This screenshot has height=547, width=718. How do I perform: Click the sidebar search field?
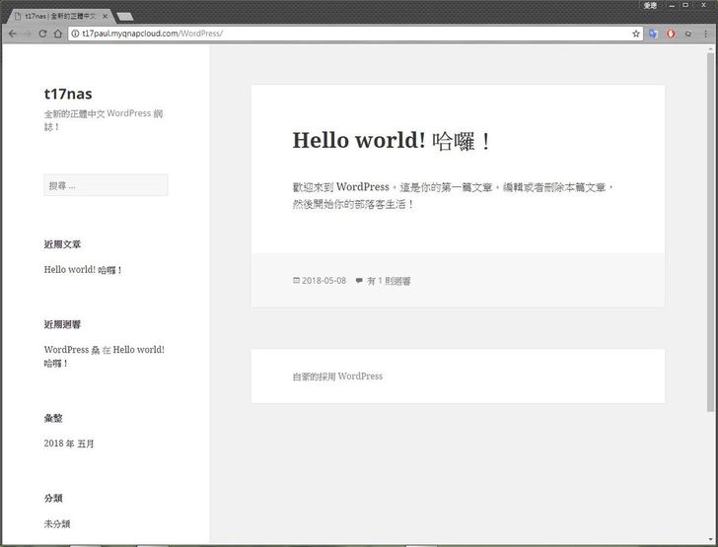point(106,185)
